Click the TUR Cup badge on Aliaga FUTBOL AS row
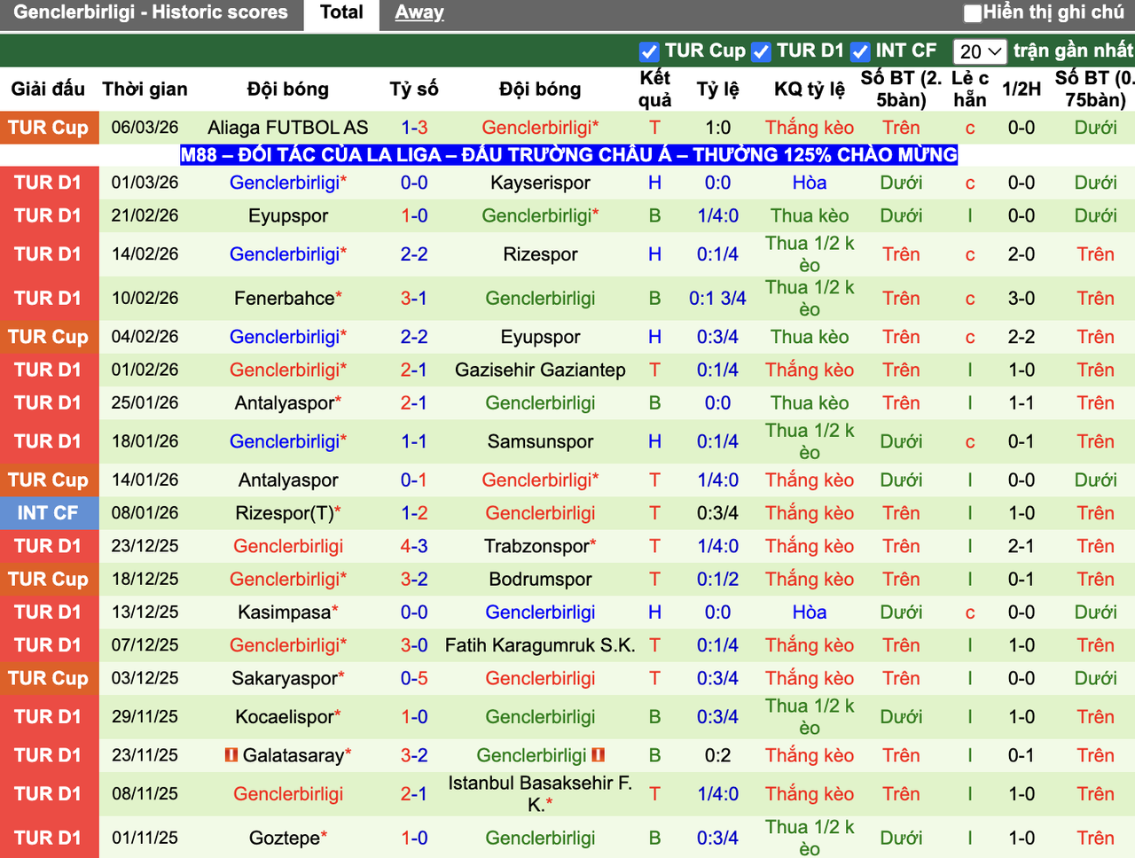Screen dimensions: 1135x858 tap(50, 128)
